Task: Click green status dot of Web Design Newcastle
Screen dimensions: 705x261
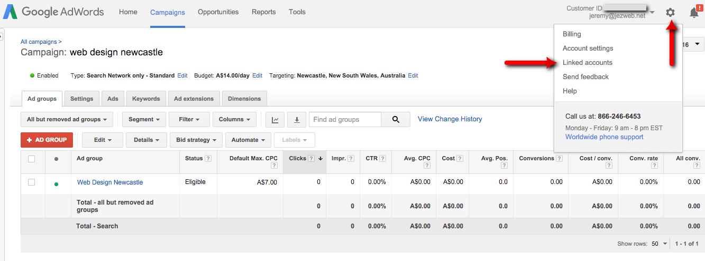Action: click(57, 184)
